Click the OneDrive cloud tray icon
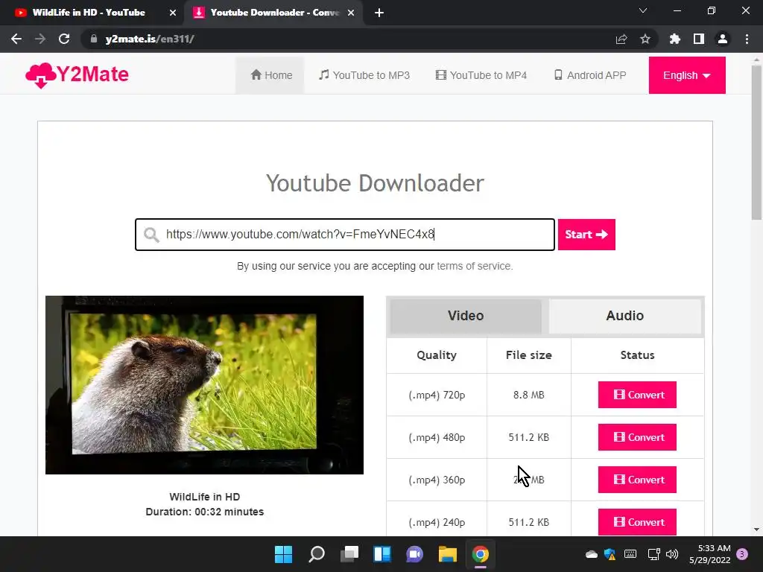 pos(591,554)
